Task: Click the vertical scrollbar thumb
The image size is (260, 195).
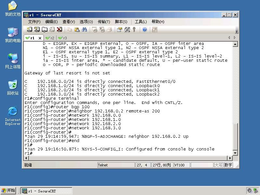Action: pos(235,136)
